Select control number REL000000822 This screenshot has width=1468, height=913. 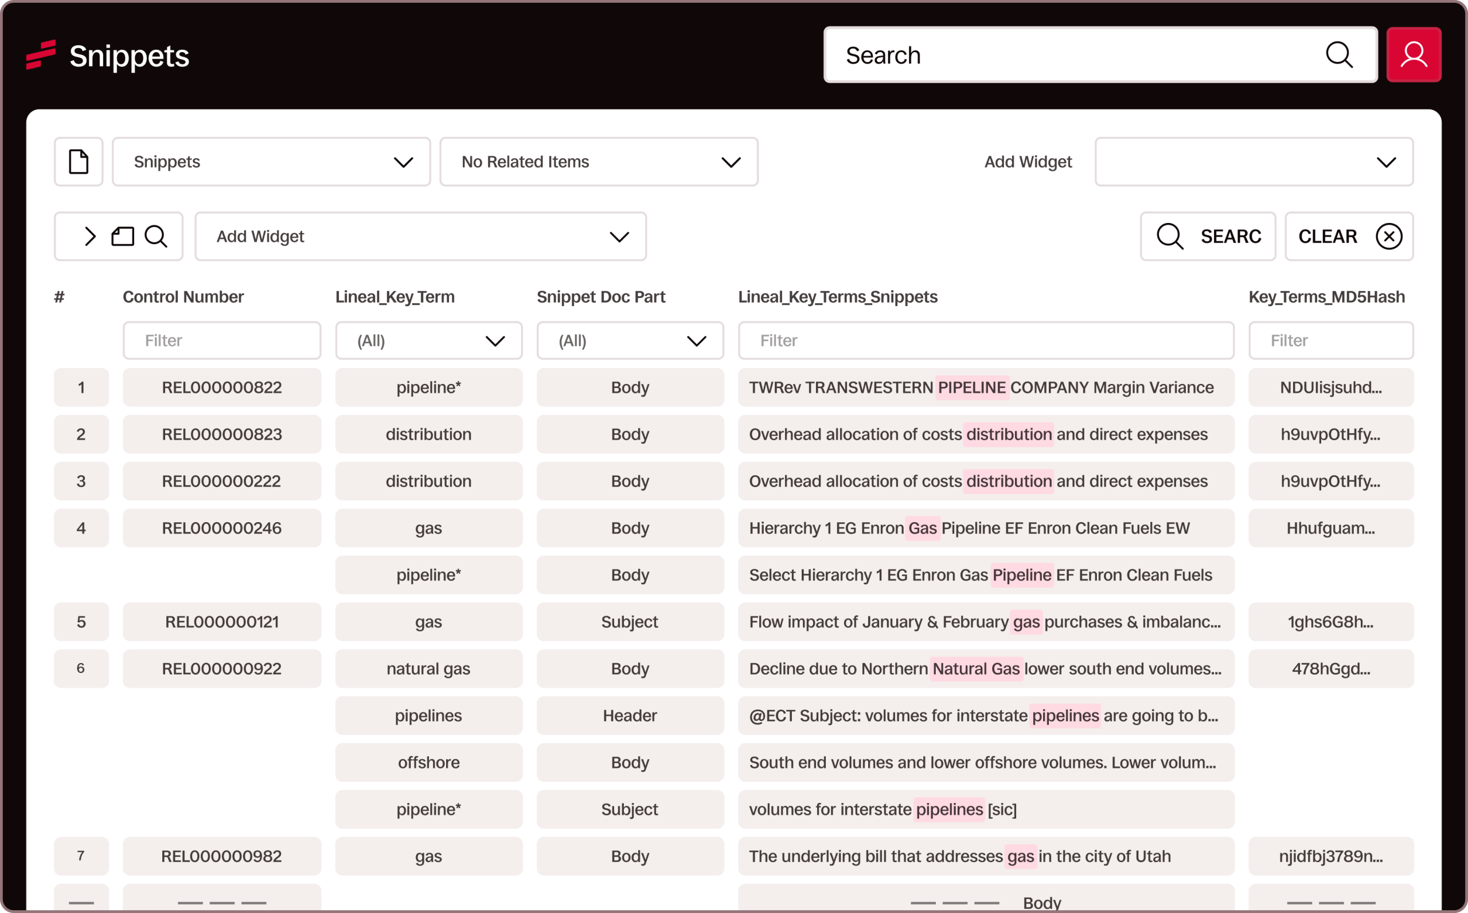(x=222, y=387)
